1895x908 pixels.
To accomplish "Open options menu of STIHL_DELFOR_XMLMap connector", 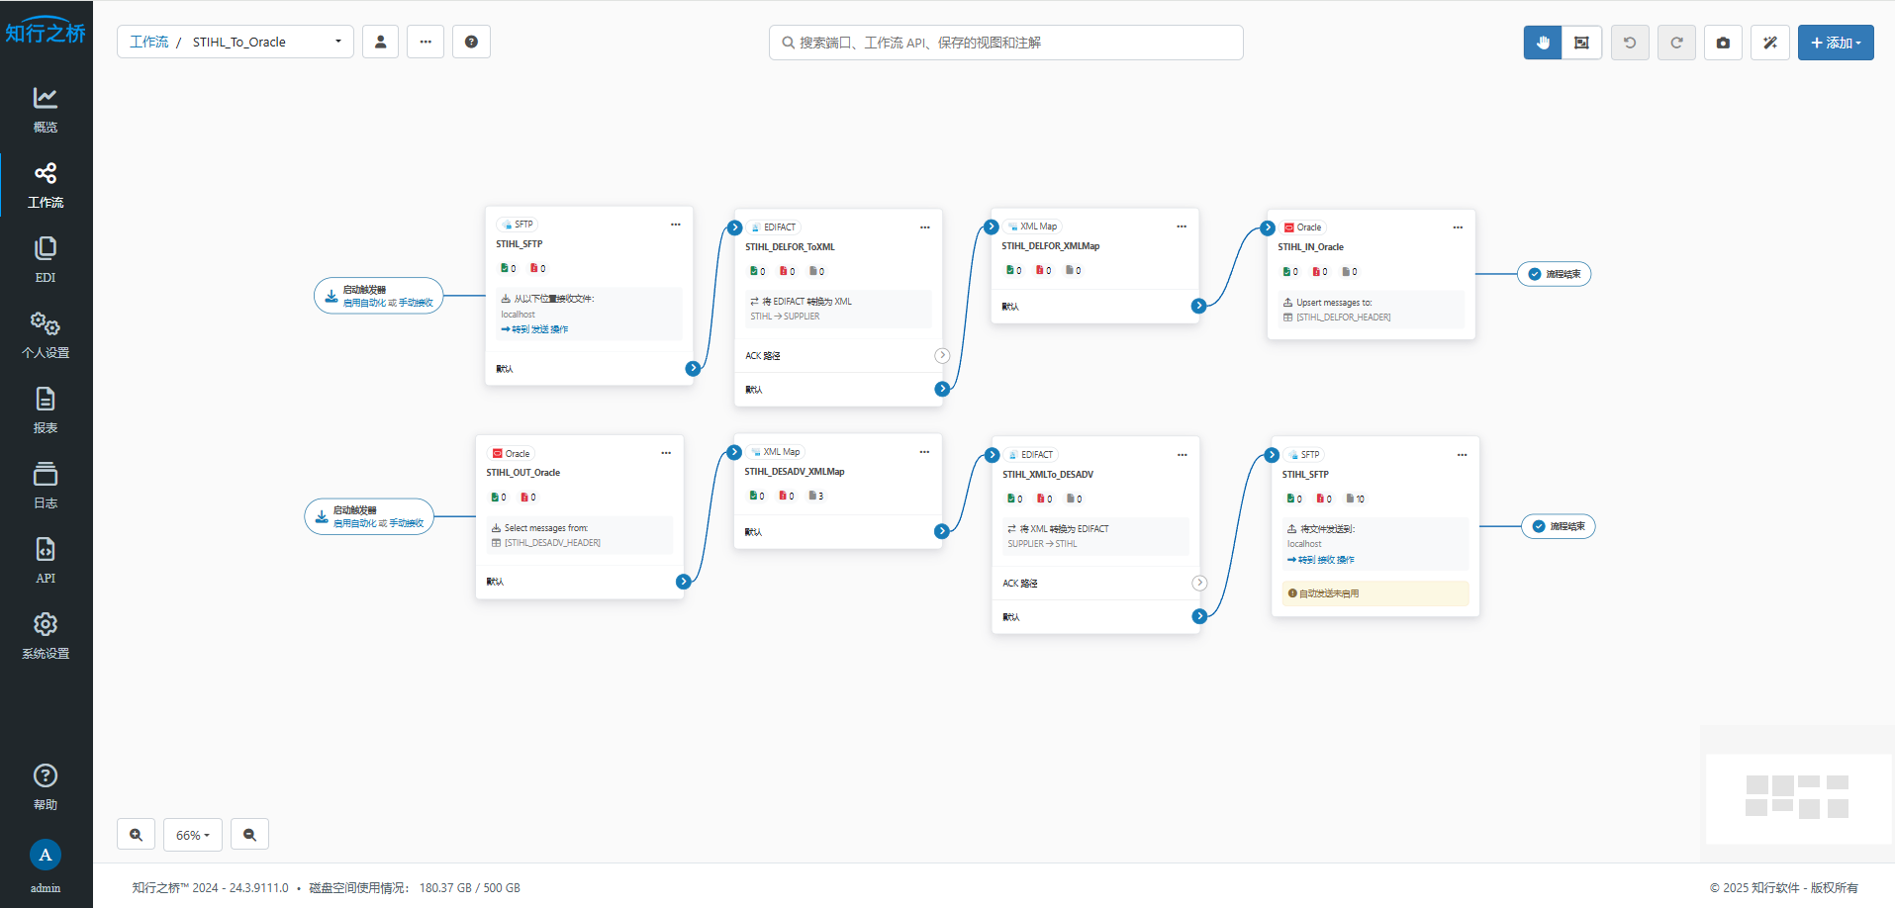I will coord(1182,227).
